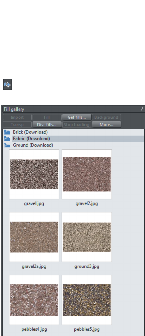Select the Fabric (Download) tree label
The height and width of the screenshot is (336, 145).
(32, 139)
